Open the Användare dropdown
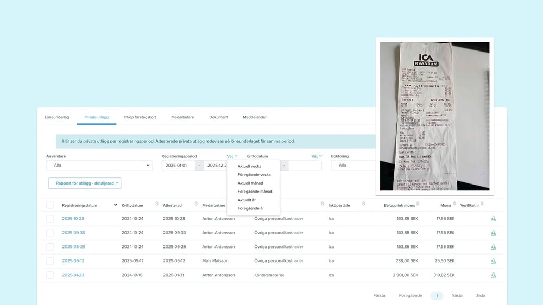Screen dimensions: 543x305 (99, 166)
